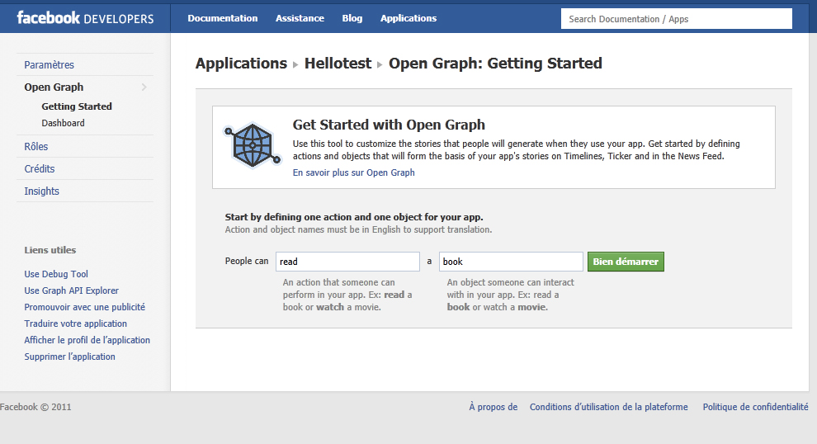Select Crédits in the sidebar
817x444 pixels.
pos(40,169)
